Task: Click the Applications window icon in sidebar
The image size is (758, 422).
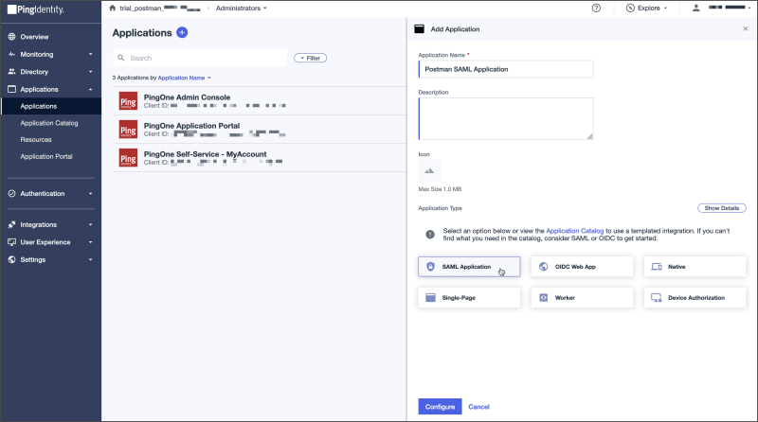Action: [11, 89]
